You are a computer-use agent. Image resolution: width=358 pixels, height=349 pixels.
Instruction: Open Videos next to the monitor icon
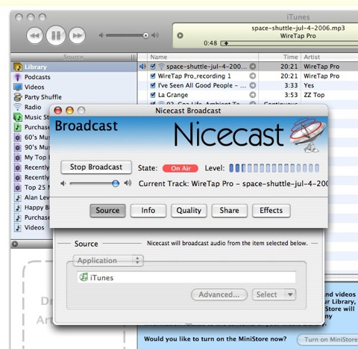click(34, 87)
